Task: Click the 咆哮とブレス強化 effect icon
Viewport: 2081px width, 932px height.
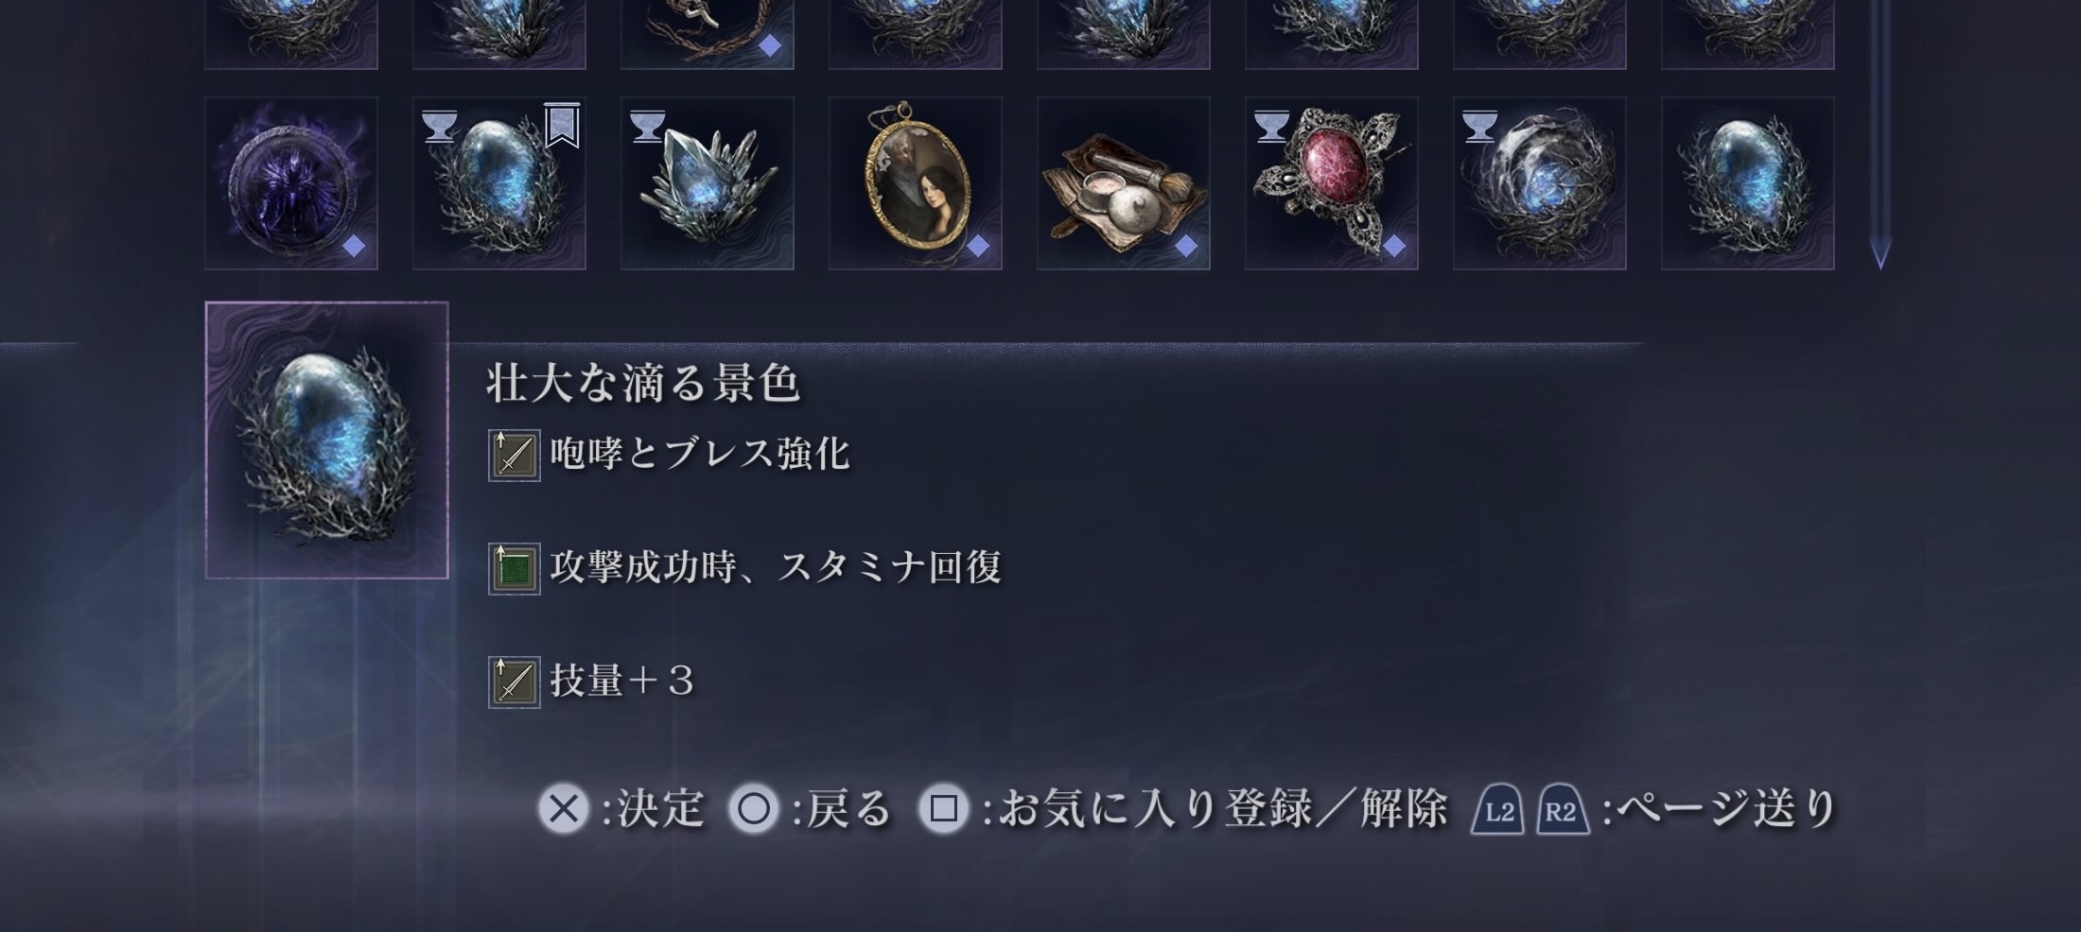Action: click(515, 456)
